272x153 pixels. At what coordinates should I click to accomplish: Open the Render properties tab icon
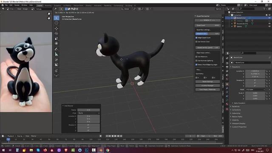227,63
